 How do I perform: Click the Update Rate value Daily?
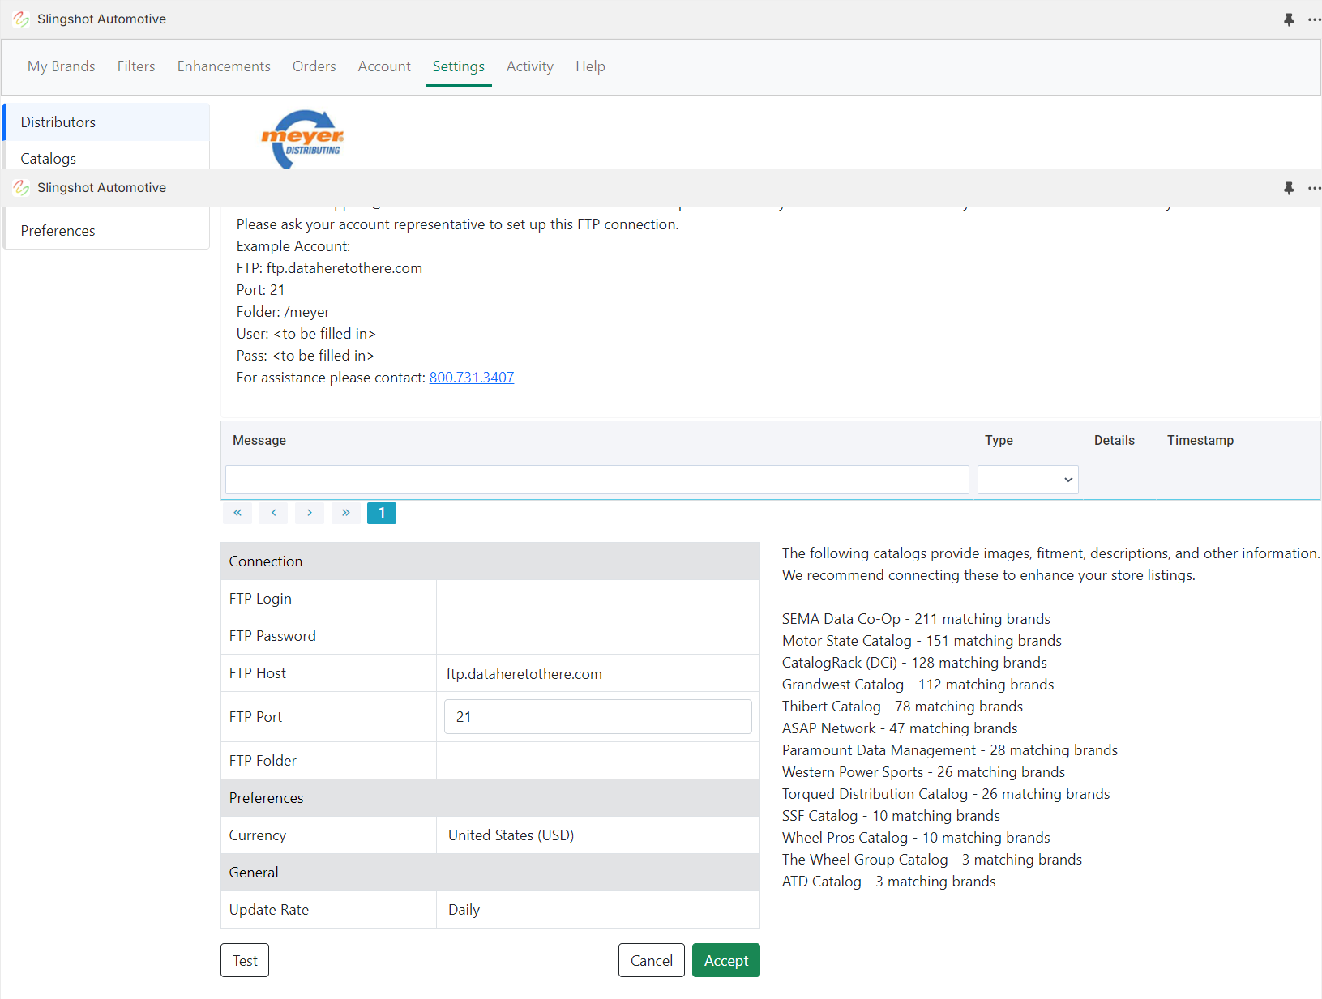click(464, 910)
